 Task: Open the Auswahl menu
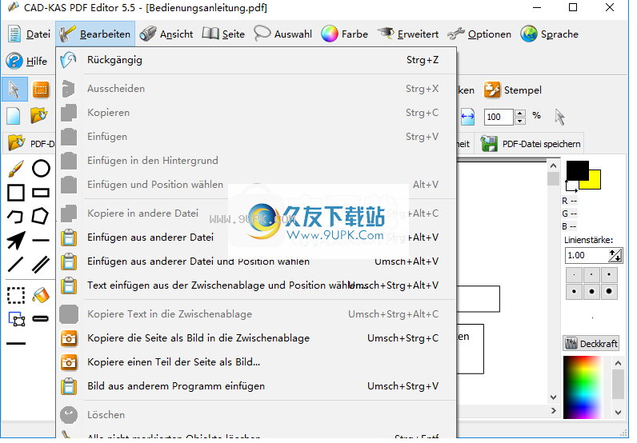coord(282,34)
